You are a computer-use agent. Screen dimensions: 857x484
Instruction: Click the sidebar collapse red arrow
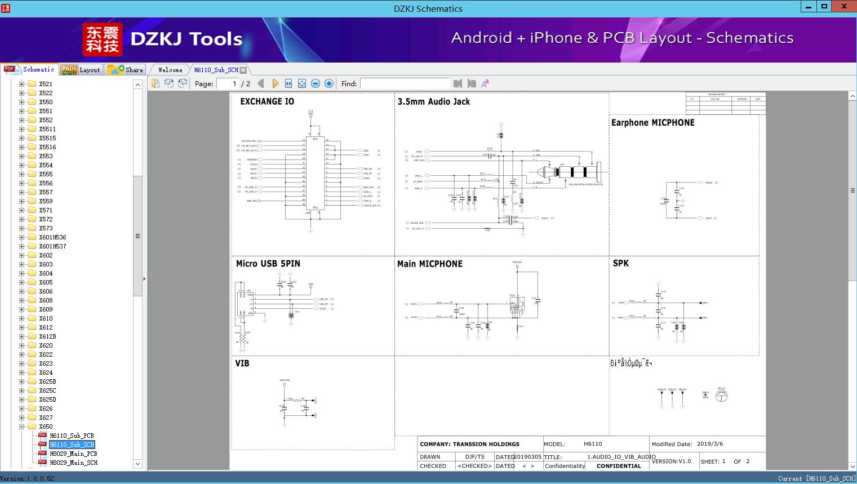pyautogui.click(x=144, y=278)
